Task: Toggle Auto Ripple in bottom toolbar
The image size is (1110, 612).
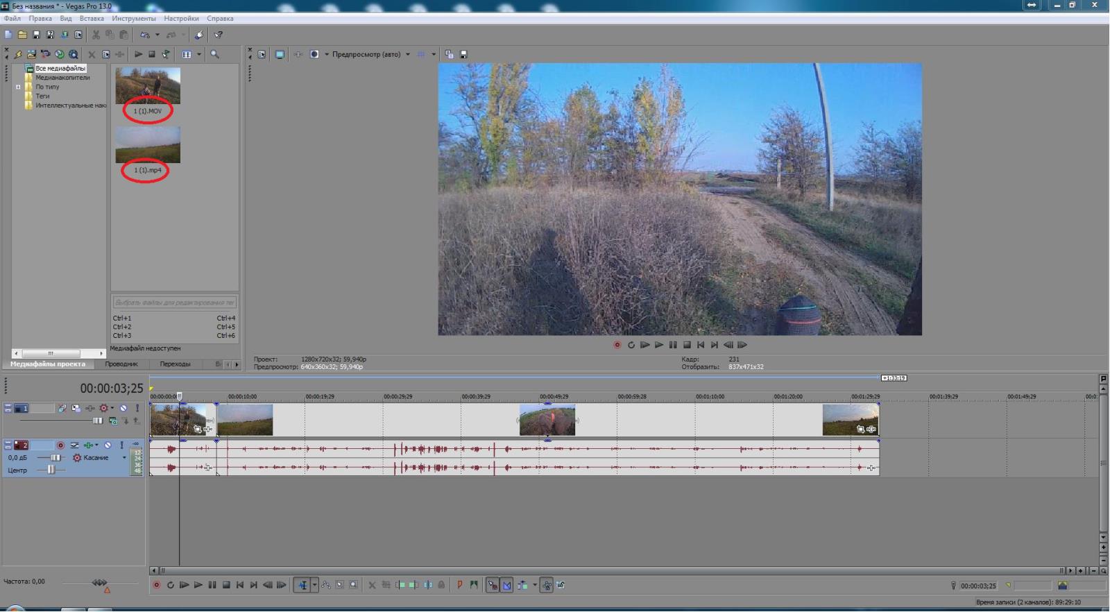Action: pyautogui.click(x=522, y=585)
